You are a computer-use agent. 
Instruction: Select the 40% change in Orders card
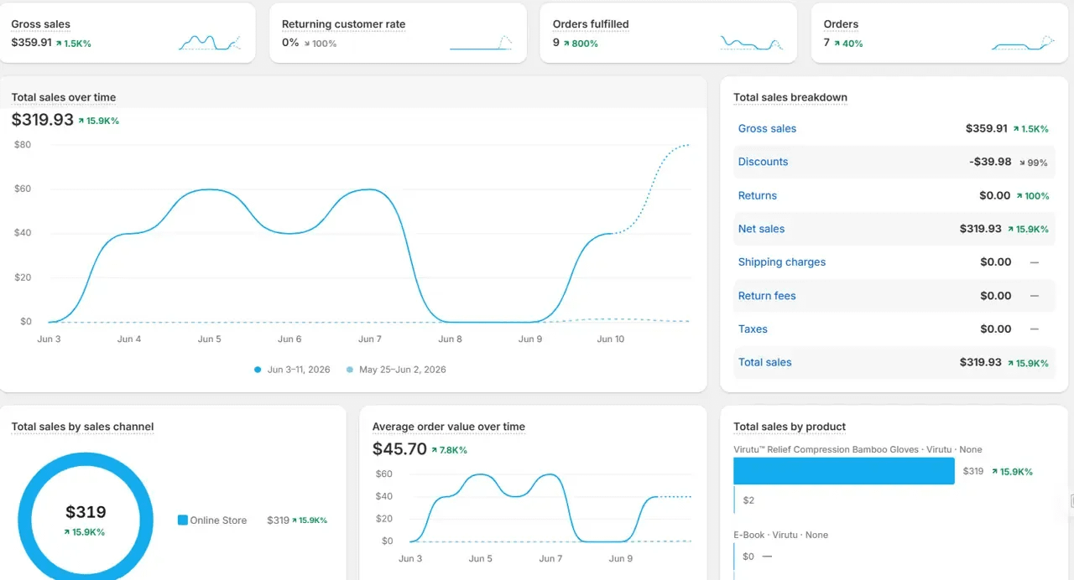click(x=848, y=44)
